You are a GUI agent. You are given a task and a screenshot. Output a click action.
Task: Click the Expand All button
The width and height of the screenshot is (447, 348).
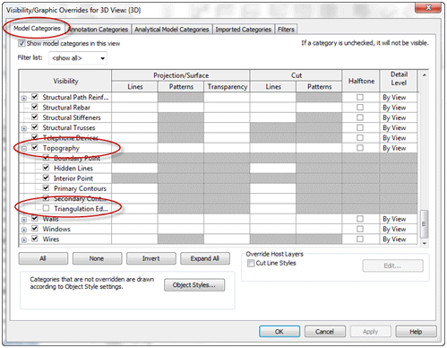point(205,258)
